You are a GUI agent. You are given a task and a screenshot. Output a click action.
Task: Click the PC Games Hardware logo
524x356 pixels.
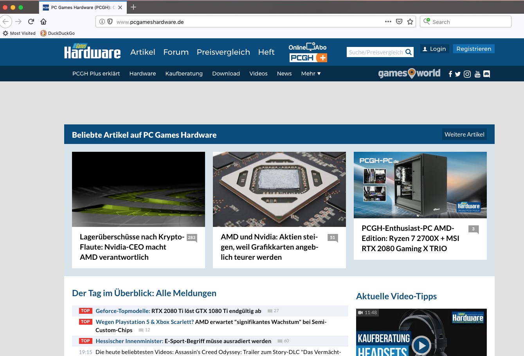click(x=92, y=51)
